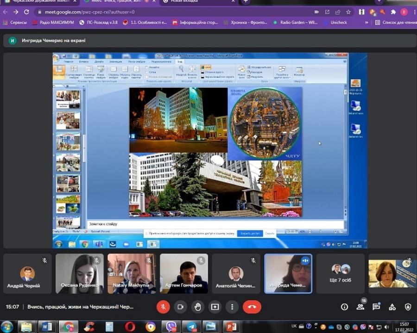Click 'Перейти в другое окно' dropdown in ribbon
The image size is (417, 333).
pos(282,72)
